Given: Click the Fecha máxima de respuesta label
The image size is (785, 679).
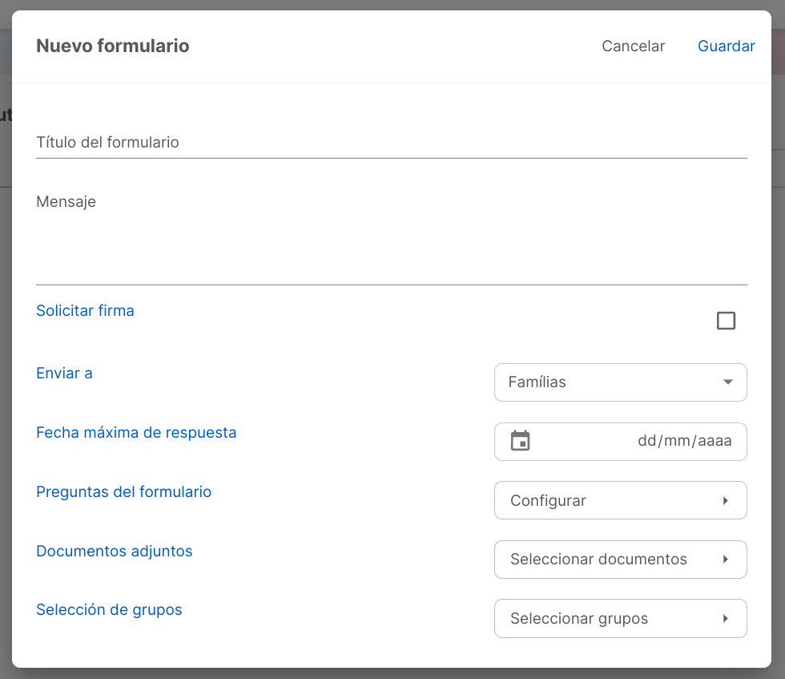Looking at the screenshot, I should 136,432.
